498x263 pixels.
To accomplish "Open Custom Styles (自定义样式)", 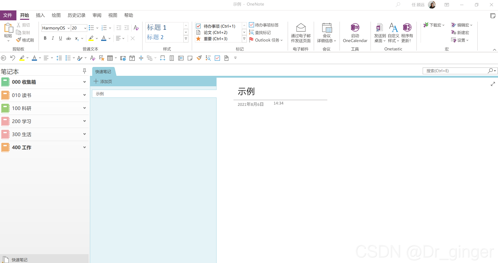I will 394,33.
